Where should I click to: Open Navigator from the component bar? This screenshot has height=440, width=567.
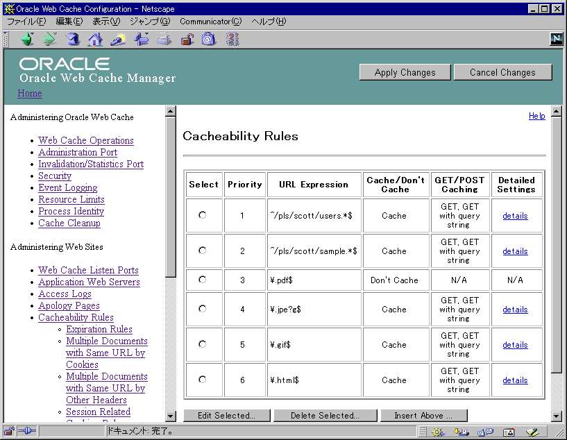pos(439,432)
